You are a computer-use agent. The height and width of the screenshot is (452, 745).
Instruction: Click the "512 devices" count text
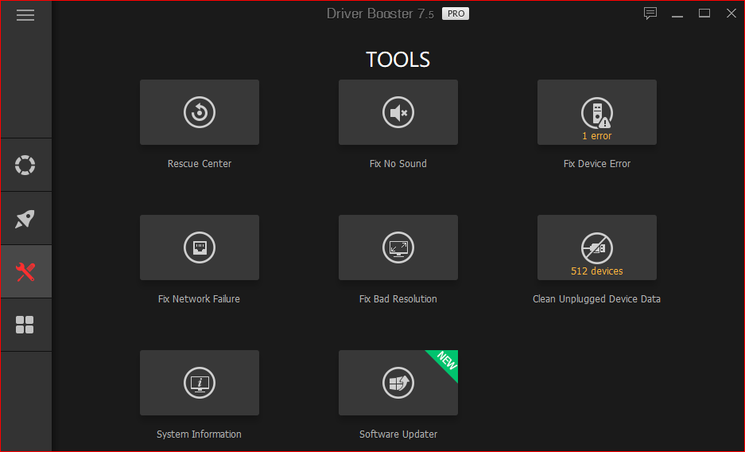tap(597, 271)
